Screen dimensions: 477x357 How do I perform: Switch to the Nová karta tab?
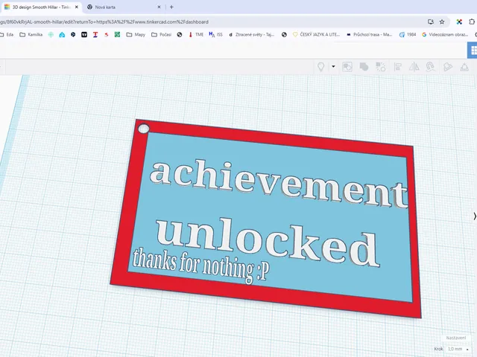tap(123, 7)
